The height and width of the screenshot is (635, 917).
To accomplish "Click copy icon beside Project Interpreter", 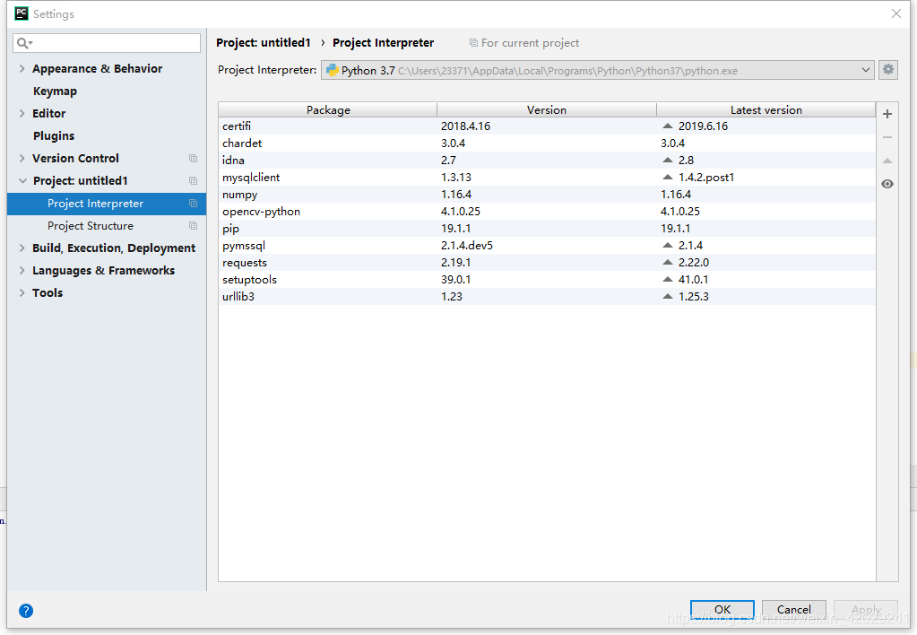I will (193, 203).
